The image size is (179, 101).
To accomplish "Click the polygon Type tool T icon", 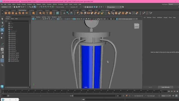I will (x=47, y=13).
